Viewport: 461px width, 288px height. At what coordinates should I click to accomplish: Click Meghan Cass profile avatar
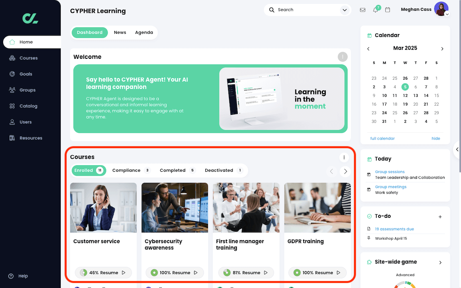441,9
